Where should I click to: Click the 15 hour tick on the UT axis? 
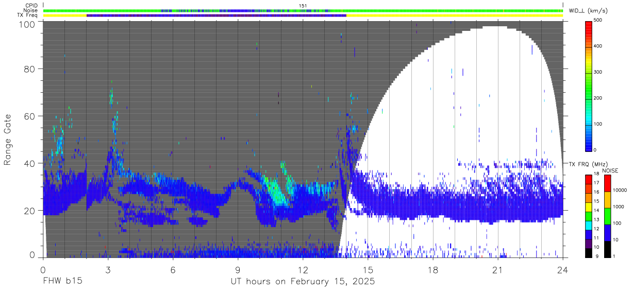[x=368, y=270]
